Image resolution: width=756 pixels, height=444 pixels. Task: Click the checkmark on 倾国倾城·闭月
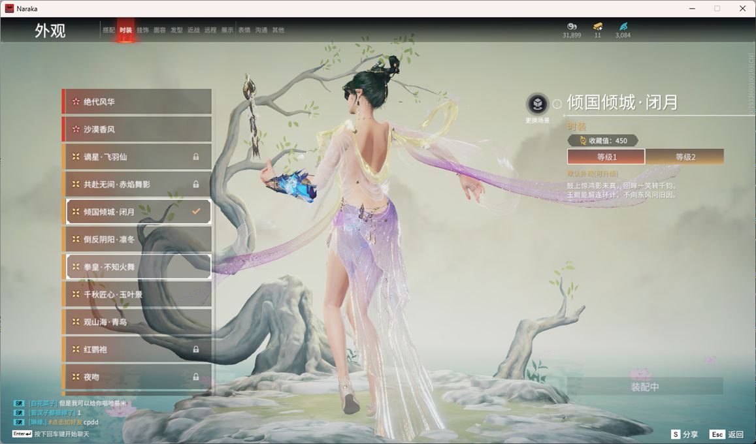pos(196,212)
